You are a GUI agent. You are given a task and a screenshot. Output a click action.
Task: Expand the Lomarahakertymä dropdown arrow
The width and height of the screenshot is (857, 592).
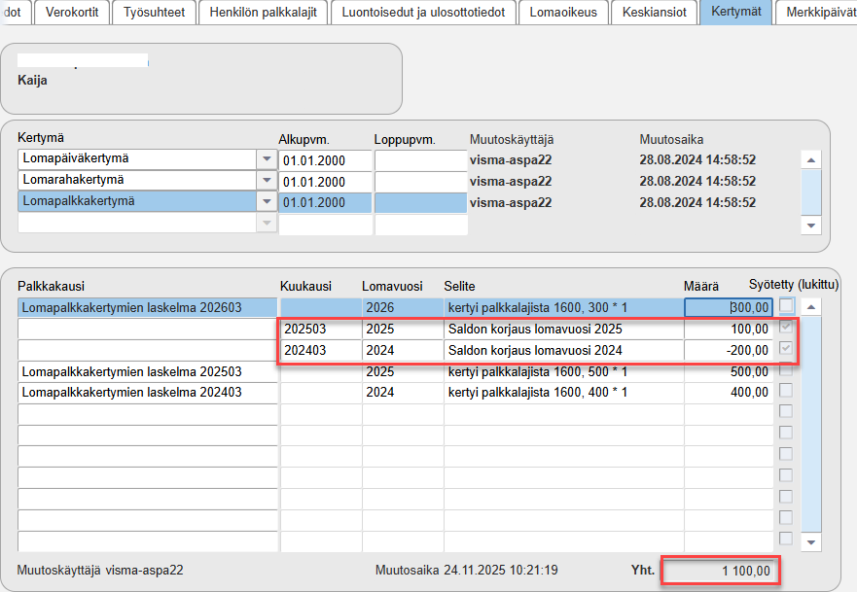click(267, 180)
